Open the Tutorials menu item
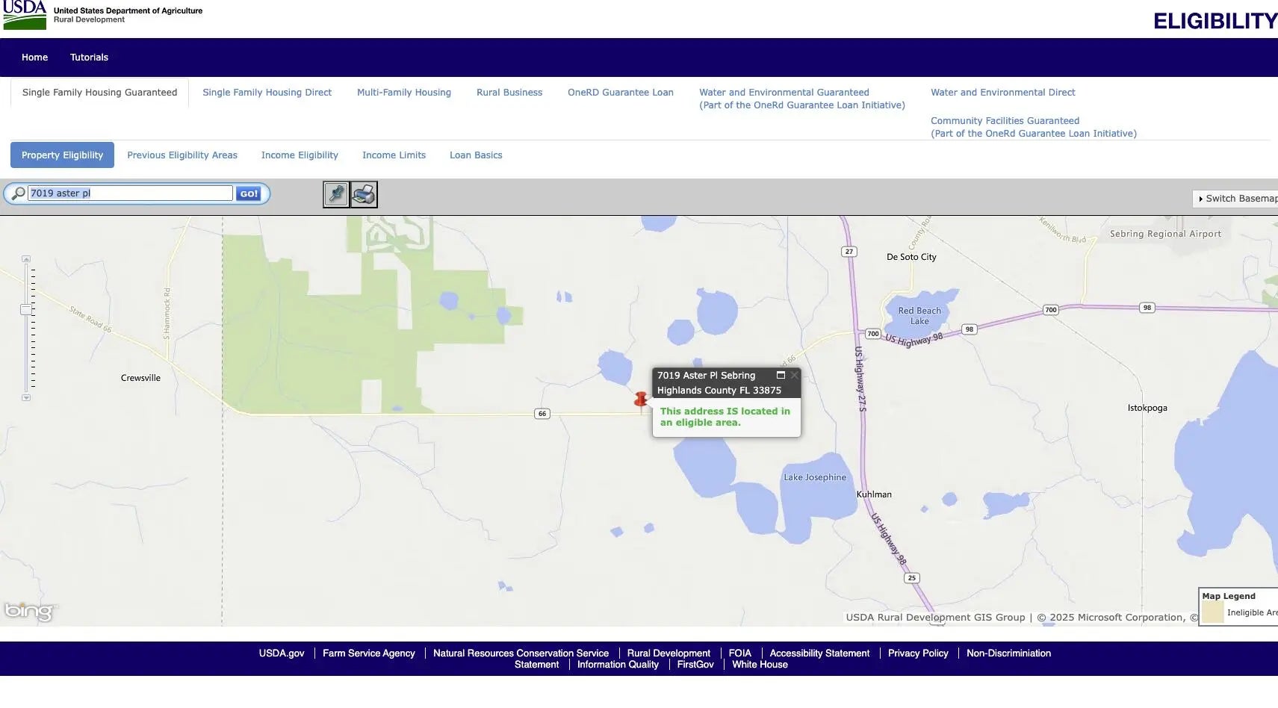The width and height of the screenshot is (1278, 708). tap(89, 58)
